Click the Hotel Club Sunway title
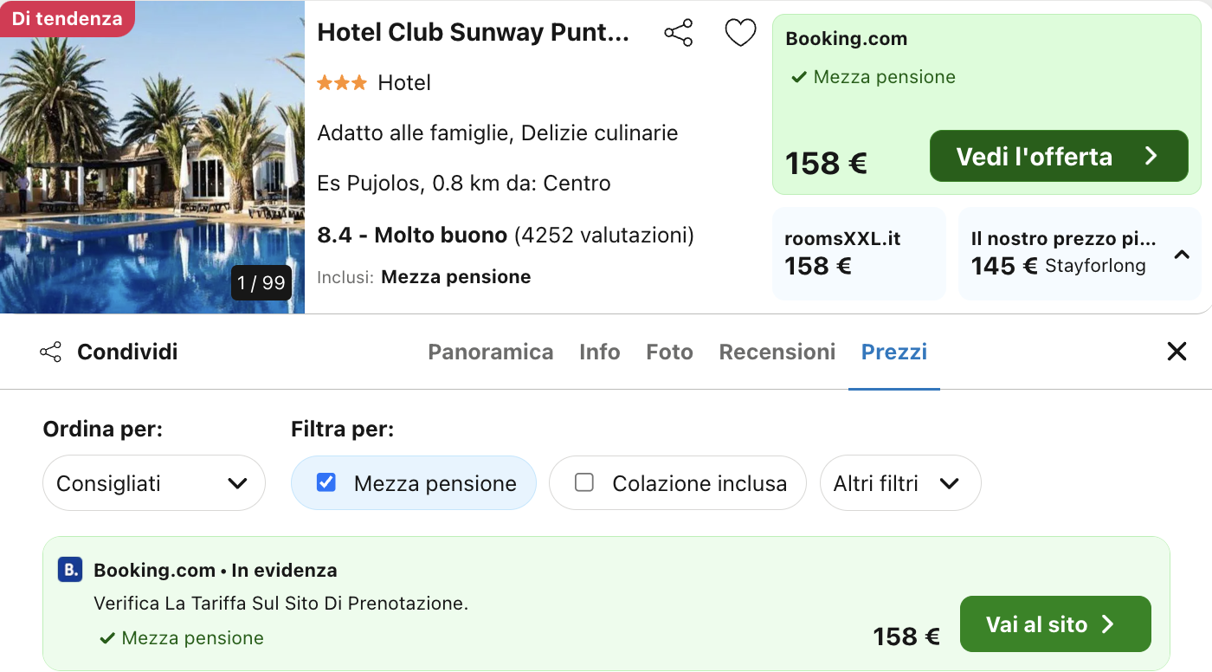The image size is (1212, 672). click(x=473, y=33)
